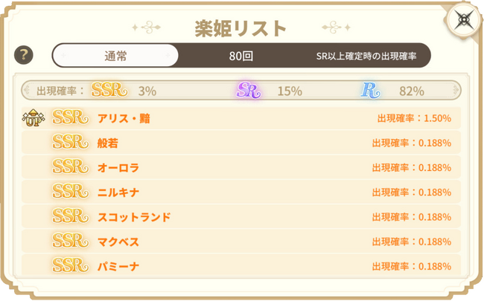Image resolution: width=484 pixels, height=301 pixels.
Task: Select the ニルキナ character entry
Action: (118, 192)
